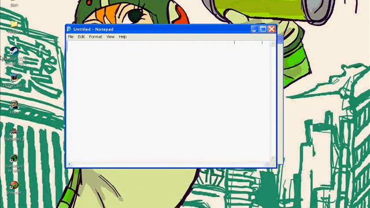
Task: Open the File menu in Notepad
Action: [71, 37]
